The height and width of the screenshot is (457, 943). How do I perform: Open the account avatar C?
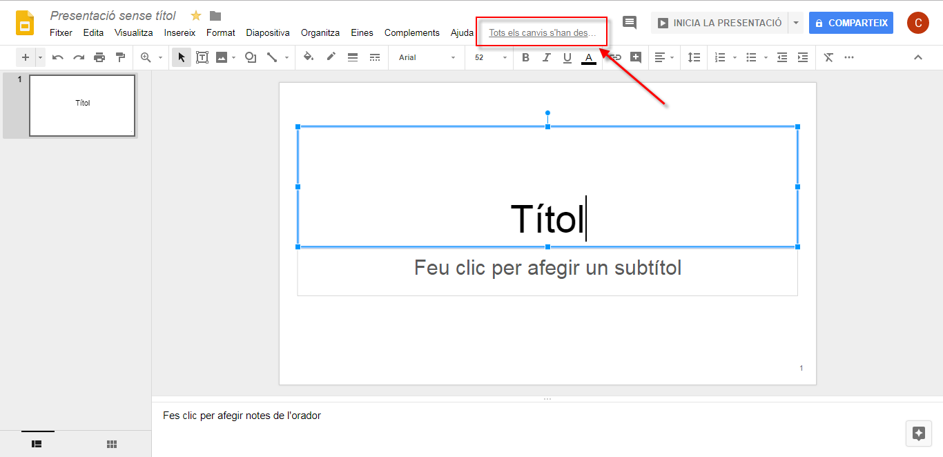(918, 23)
